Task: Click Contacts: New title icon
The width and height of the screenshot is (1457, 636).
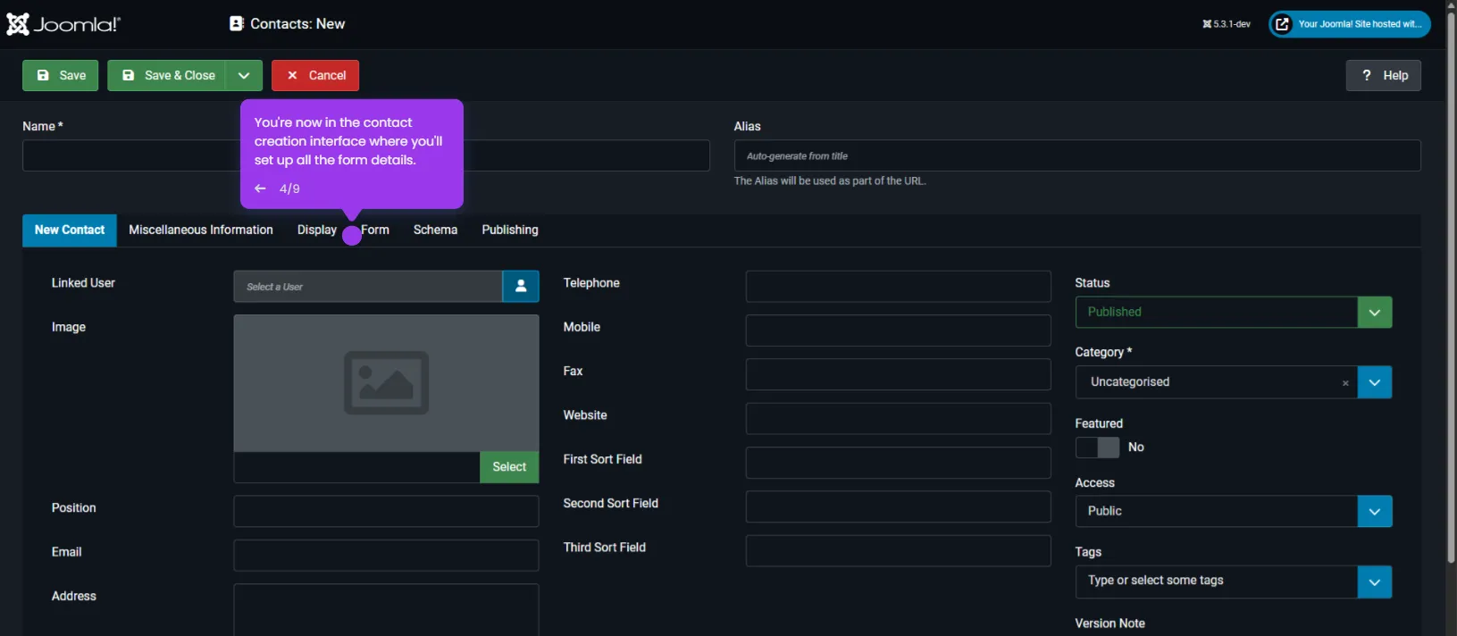Action: [x=236, y=24]
